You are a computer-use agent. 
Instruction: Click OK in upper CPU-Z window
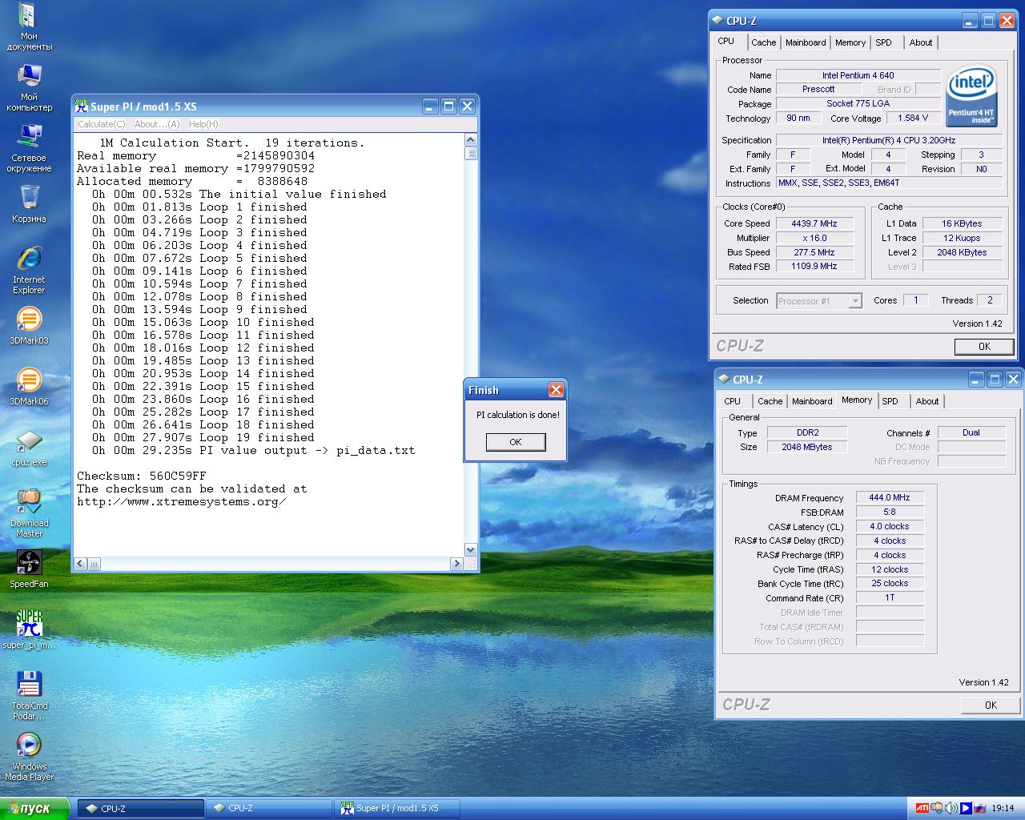click(x=984, y=347)
